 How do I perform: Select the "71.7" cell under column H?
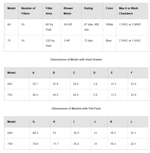(56, 144)
